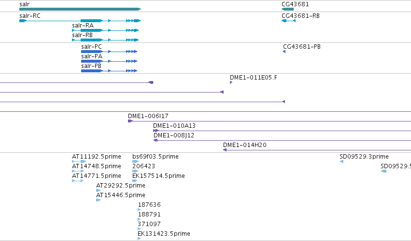Click the EK131423.5prime label
411x241 pixels.
click(x=164, y=234)
